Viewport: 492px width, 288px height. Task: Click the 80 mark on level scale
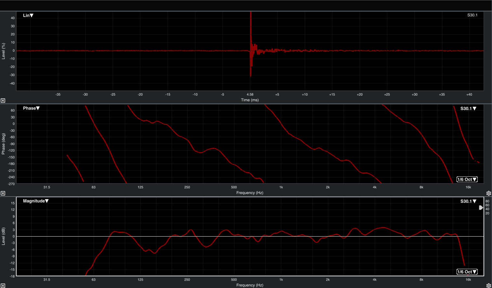[487, 201]
